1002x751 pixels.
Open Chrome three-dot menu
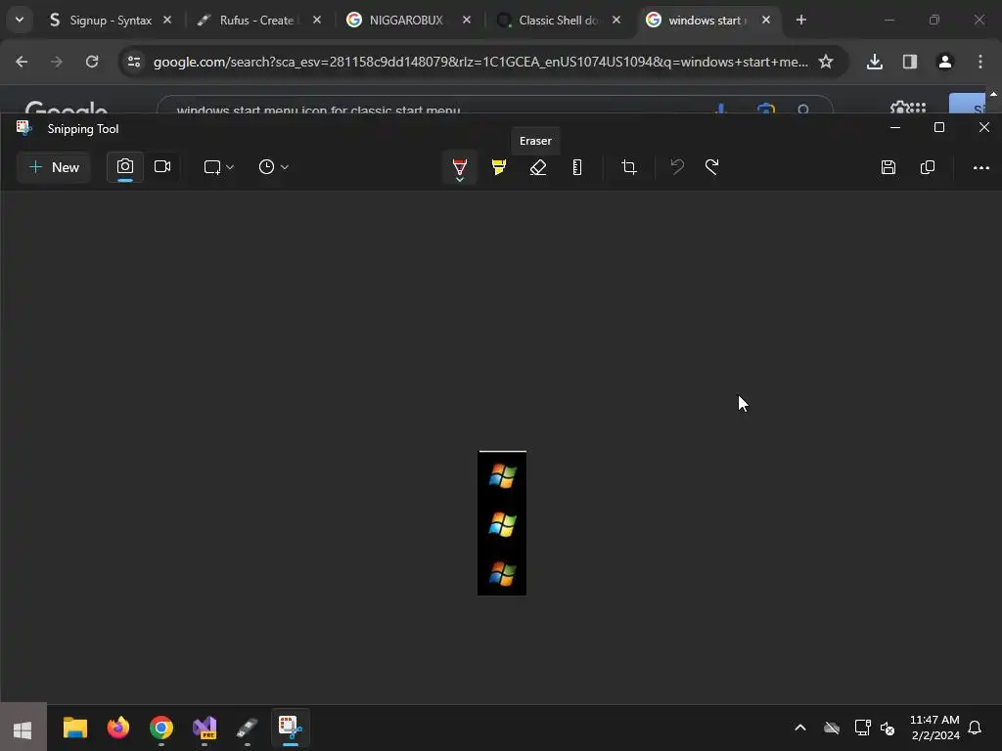(x=980, y=62)
